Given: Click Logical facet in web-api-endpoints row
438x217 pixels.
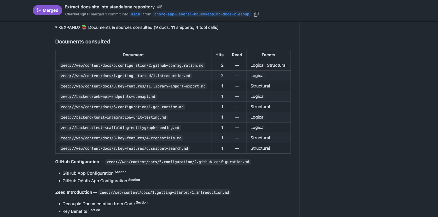Looking at the screenshot, I should tap(257, 96).
